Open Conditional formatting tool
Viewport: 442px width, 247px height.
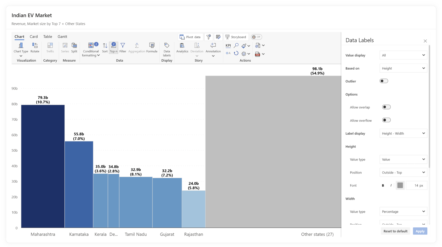(x=91, y=48)
